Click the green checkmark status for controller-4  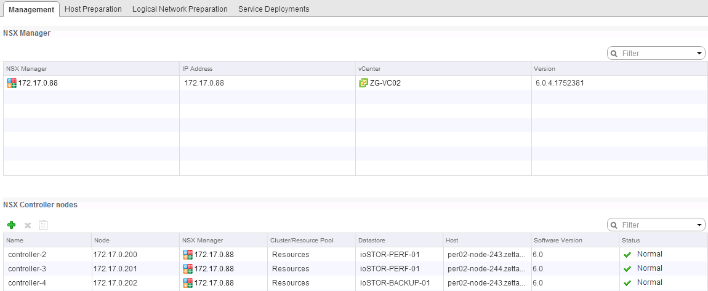pos(627,284)
